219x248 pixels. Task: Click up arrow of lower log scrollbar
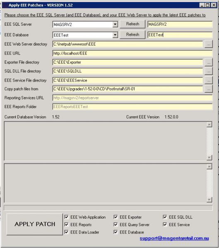[209, 166]
